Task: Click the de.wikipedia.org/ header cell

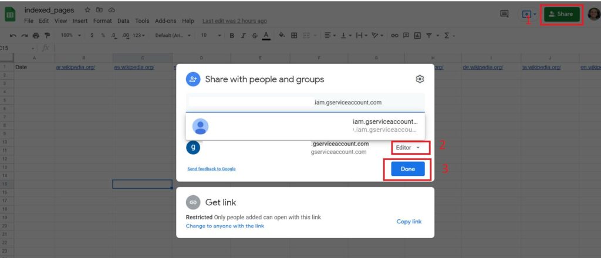Action: [491, 67]
